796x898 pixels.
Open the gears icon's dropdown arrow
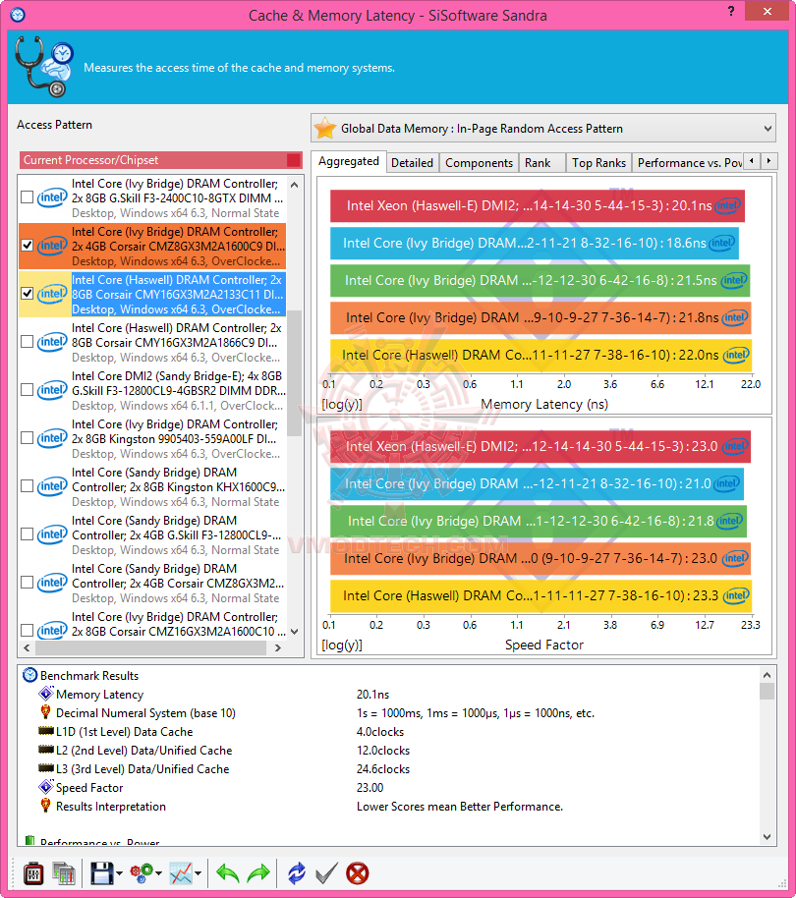coord(158,874)
